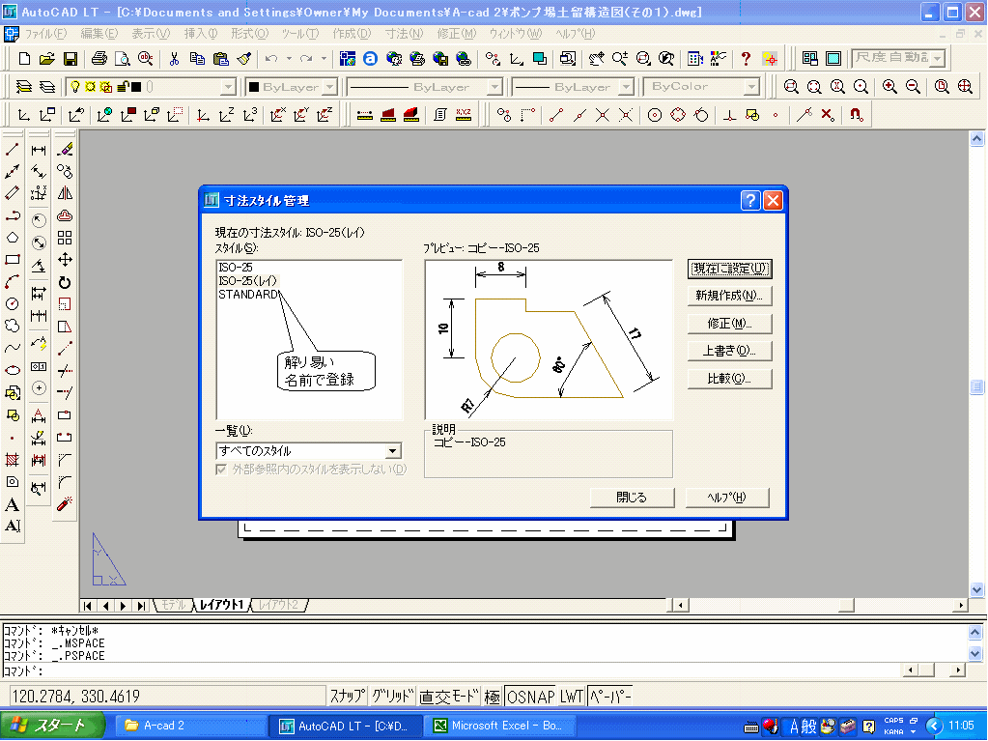988x741 pixels.
Task: Expand the Redo history arrow
Action: tap(324, 59)
